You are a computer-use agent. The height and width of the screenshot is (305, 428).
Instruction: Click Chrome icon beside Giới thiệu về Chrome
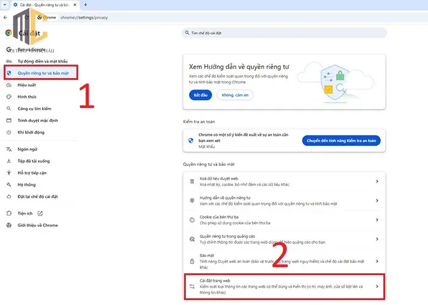(x=9, y=225)
